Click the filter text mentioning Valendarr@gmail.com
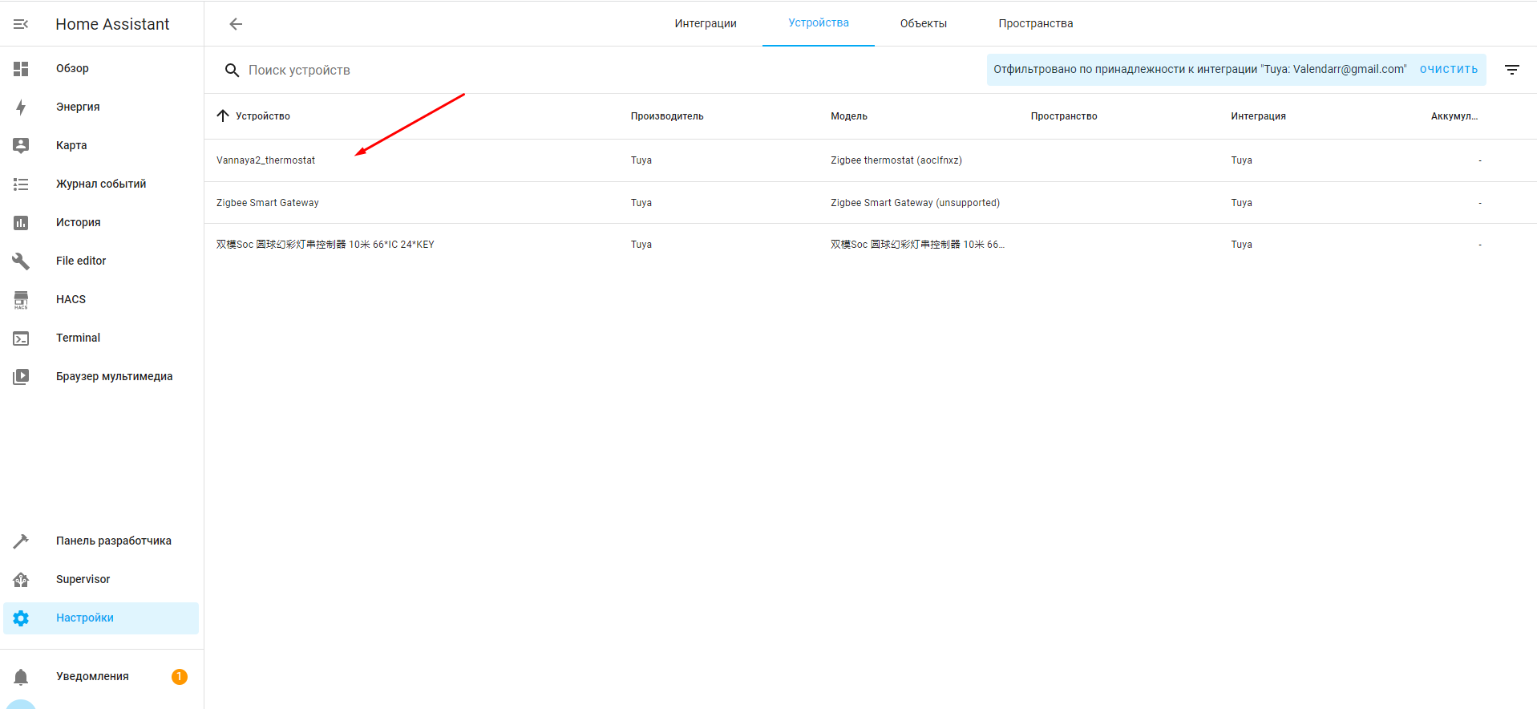Viewport: 1537px width, 709px height. (1200, 70)
